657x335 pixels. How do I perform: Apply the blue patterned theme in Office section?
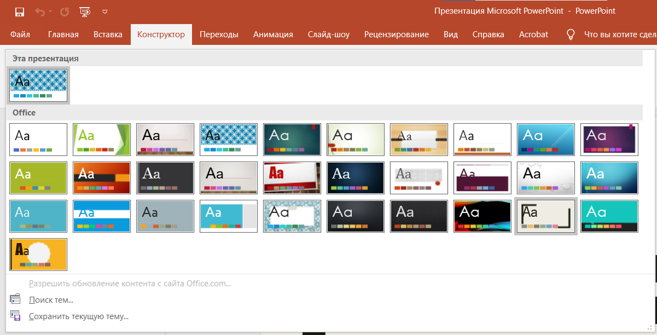click(x=229, y=140)
